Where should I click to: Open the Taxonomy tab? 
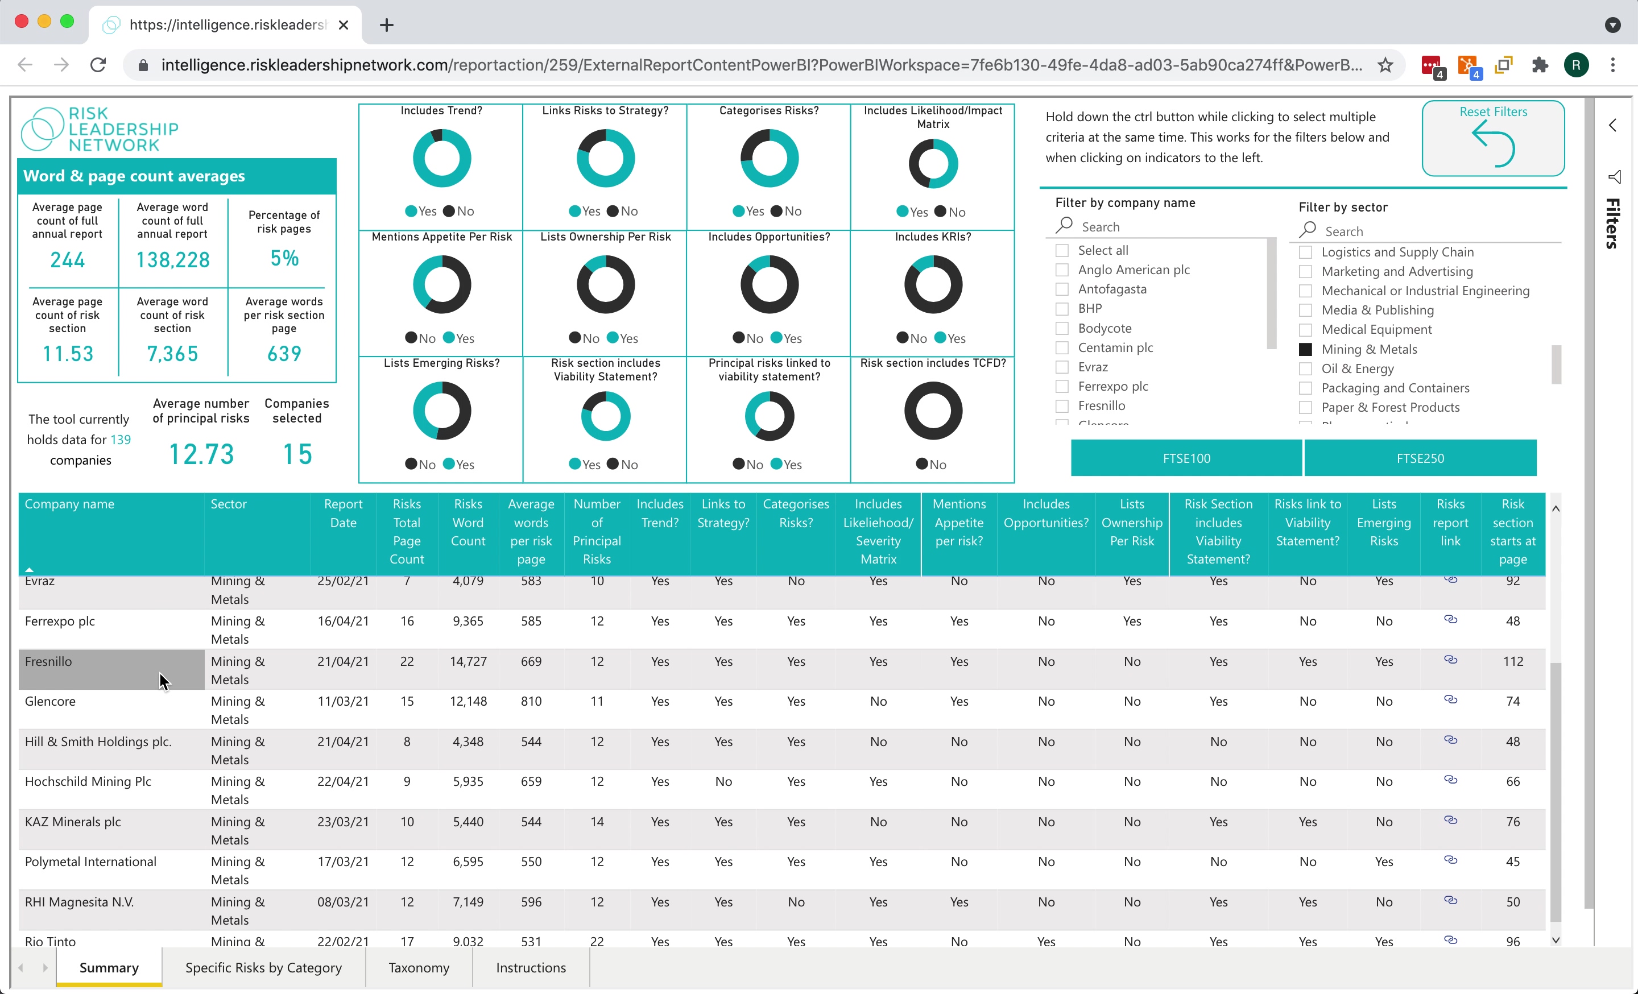click(419, 967)
